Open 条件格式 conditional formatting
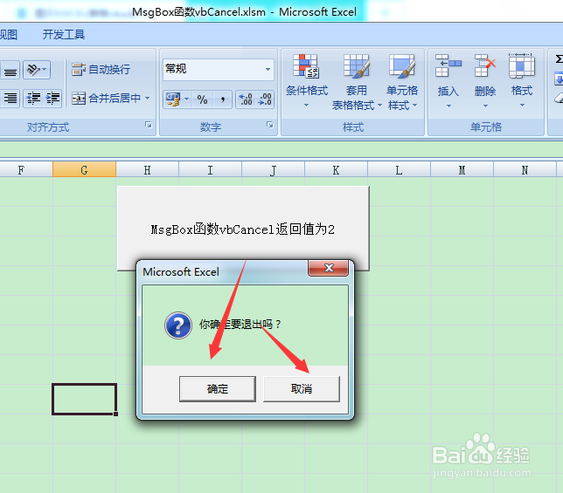 (x=306, y=80)
